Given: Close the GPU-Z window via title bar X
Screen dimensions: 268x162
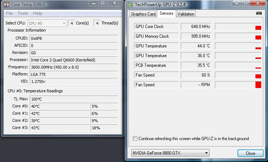Looking at the screenshot, I should [258, 3].
